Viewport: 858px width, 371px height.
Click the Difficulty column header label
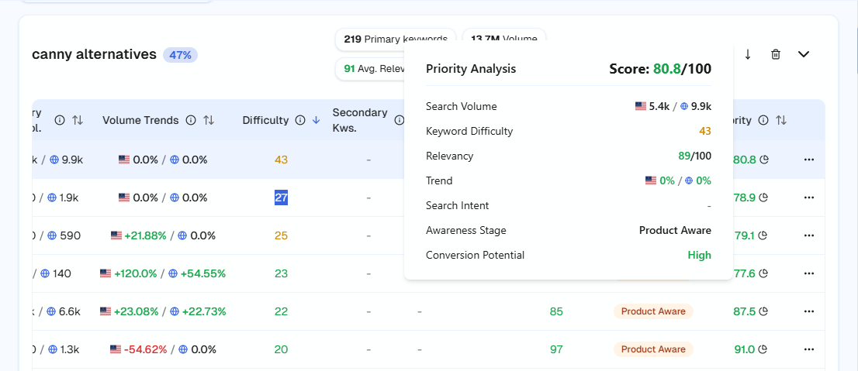point(265,120)
